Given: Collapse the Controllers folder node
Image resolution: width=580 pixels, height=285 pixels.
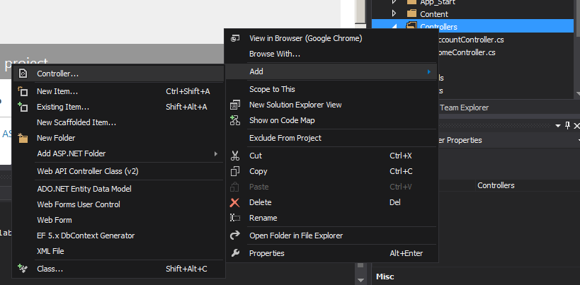Looking at the screenshot, I should 394,26.
